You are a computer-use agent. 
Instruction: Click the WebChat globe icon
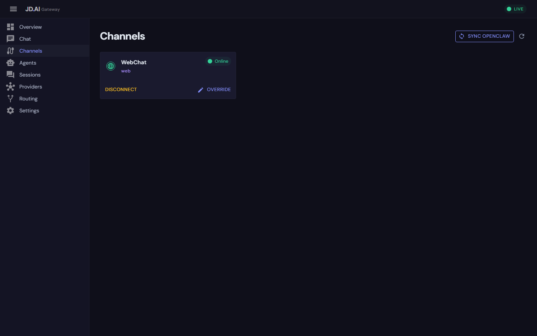pos(110,66)
